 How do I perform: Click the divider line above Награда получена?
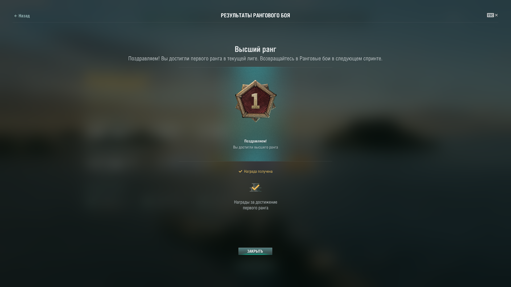click(x=256, y=161)
